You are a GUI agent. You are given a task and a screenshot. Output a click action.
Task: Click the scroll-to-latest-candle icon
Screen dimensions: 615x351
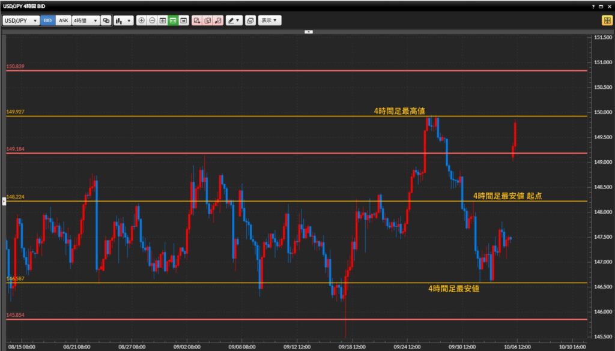(184, 20)
